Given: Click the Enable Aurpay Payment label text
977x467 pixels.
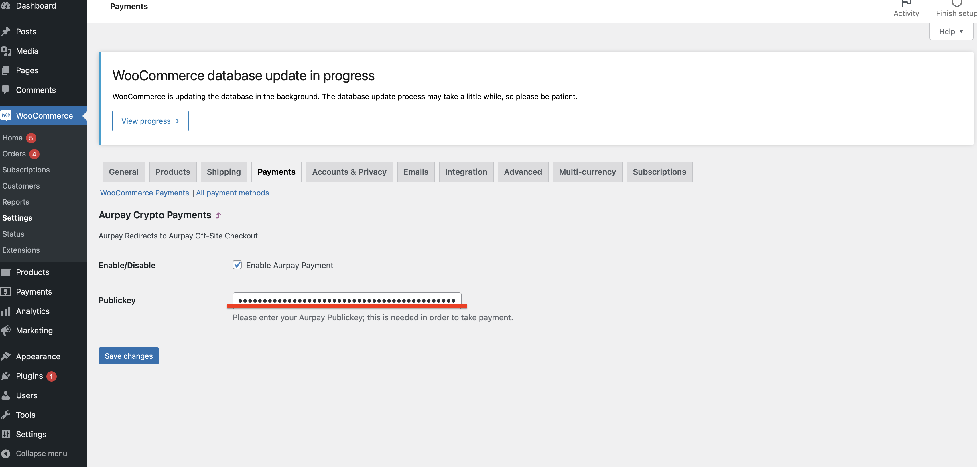Looking at the screenshot, I should 289,266.
